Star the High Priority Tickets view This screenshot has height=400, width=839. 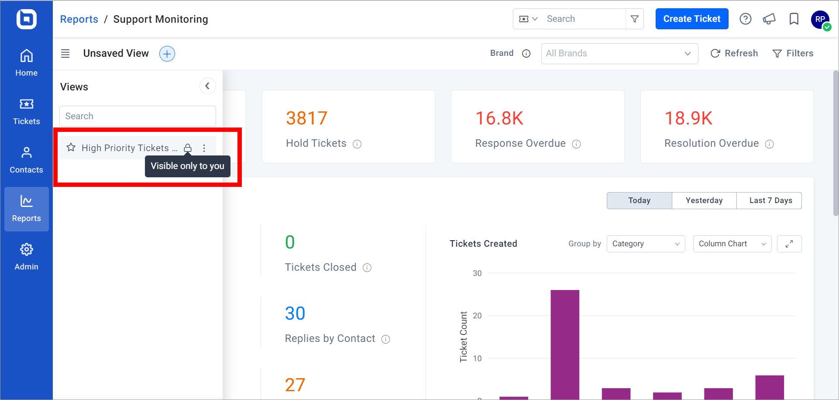71,148
